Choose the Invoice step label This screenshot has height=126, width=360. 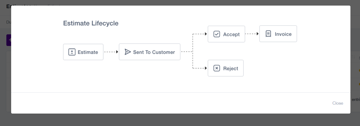(x=283, y=34)
